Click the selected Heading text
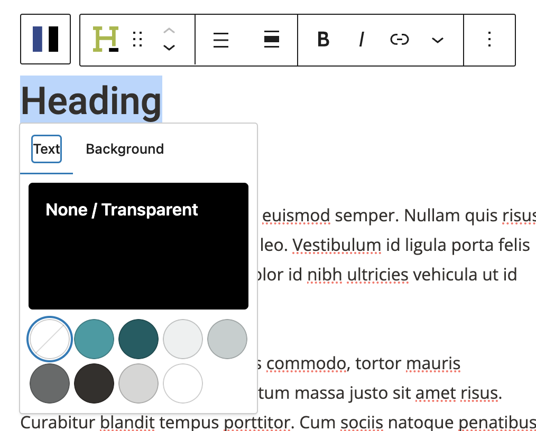Viewport: 536px width, 431px height. coord(91,100)
